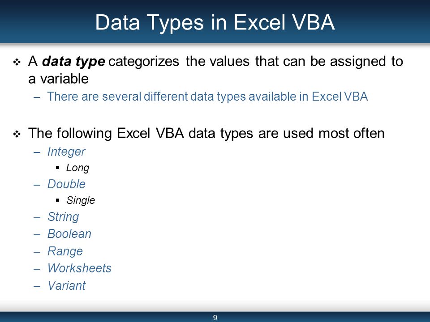Click the diamond bullet before 'The following Excel VBA'
Screen dimensions: 430x322
click(x=17, y=134)
